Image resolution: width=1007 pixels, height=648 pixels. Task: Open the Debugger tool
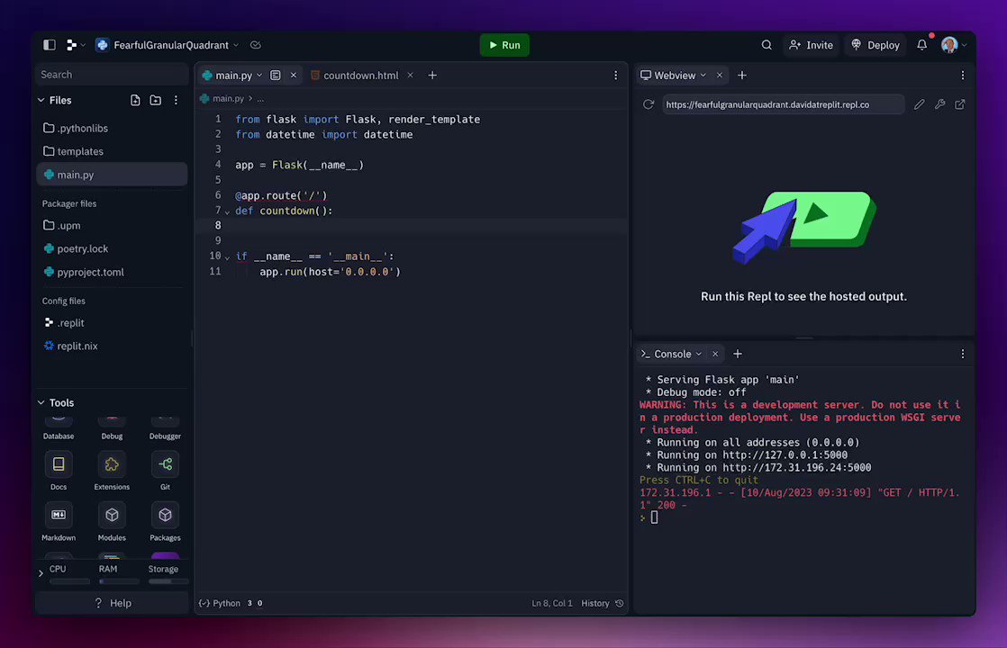pyautogui.click(x=165, y=428)
